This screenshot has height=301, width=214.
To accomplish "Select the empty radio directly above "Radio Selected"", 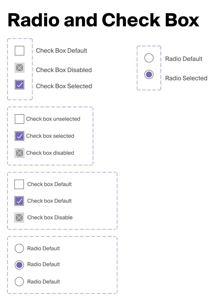I will [149, 58].
